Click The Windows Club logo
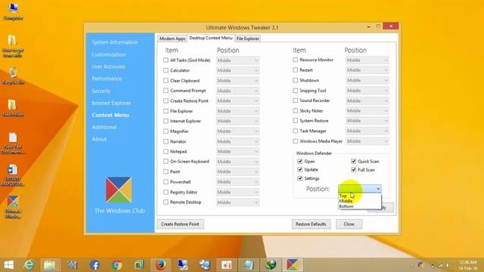 tap(119, 190)
